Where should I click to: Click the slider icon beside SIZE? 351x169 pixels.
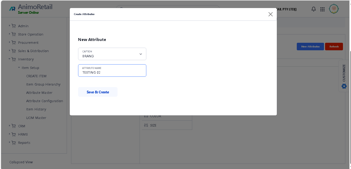coord(146,125)
